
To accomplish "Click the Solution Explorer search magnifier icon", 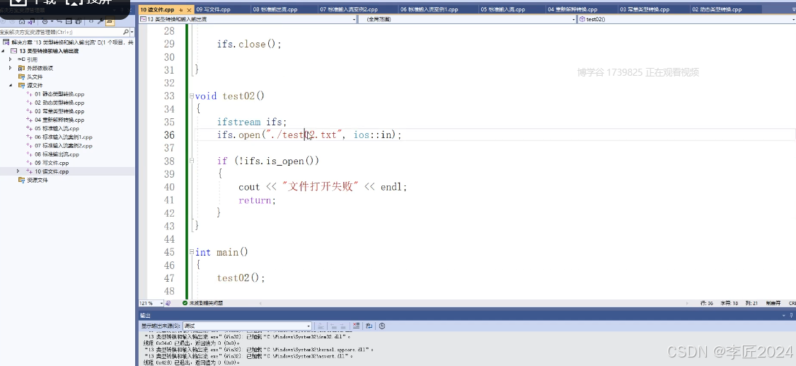I will coord(126,32).
